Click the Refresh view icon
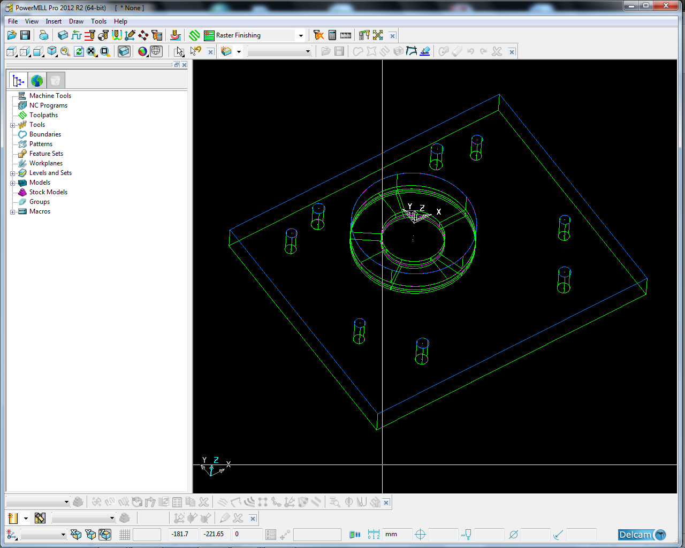This screenshot has width=685, height=548. coord(79,51)
